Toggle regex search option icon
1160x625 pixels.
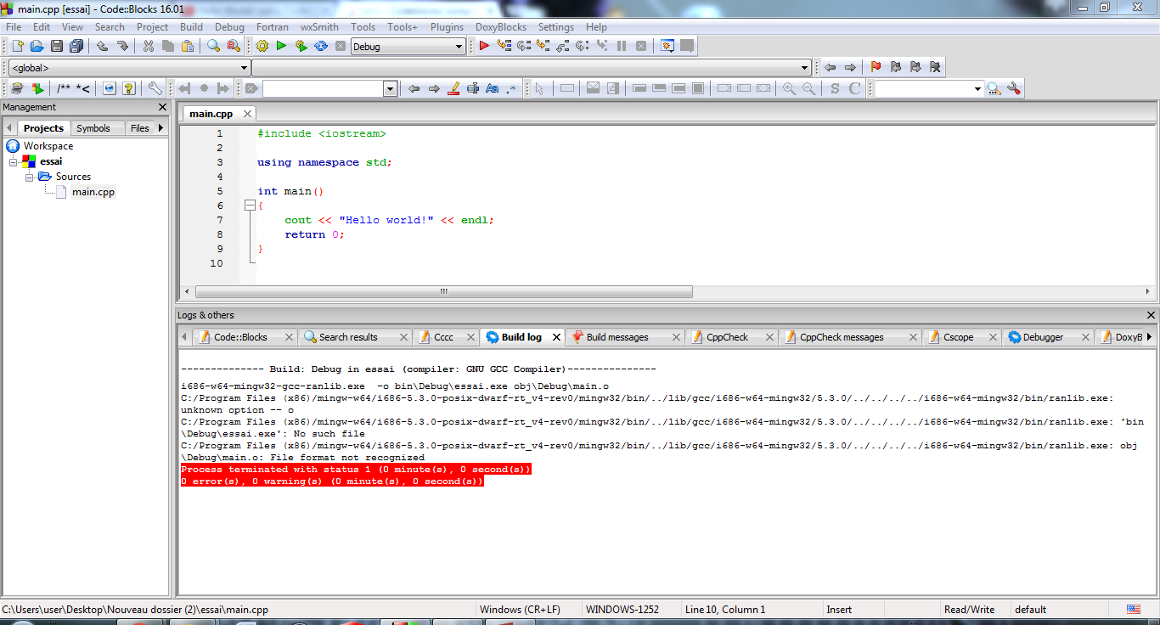[511, 88]
